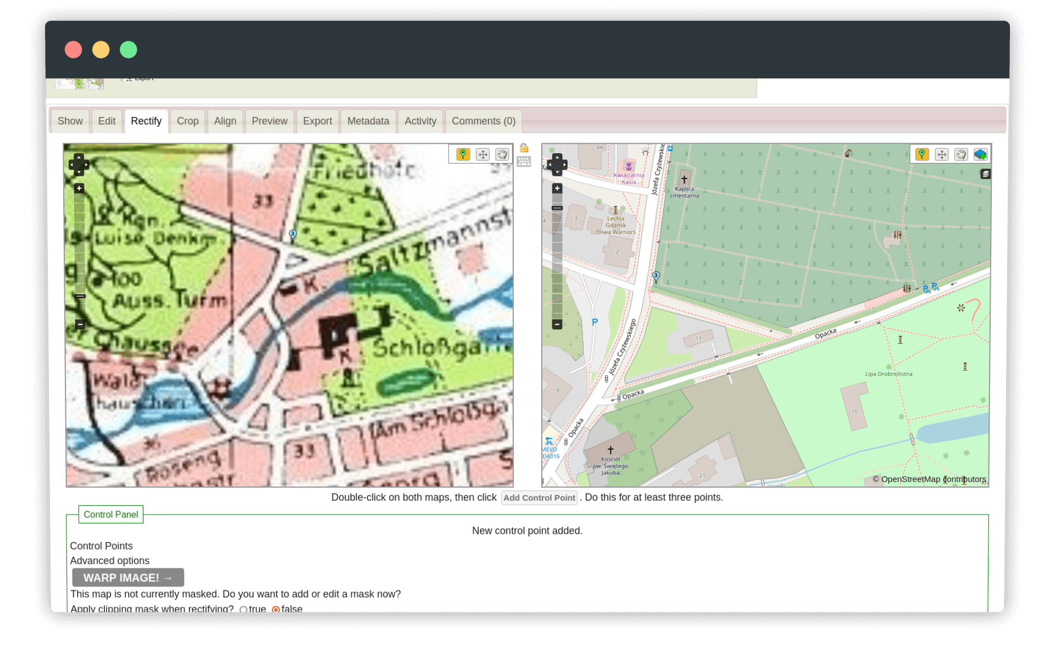Screen dimensions: 1055x659
Task: Pan down on the left historic map
Action: tap(79, 172)
